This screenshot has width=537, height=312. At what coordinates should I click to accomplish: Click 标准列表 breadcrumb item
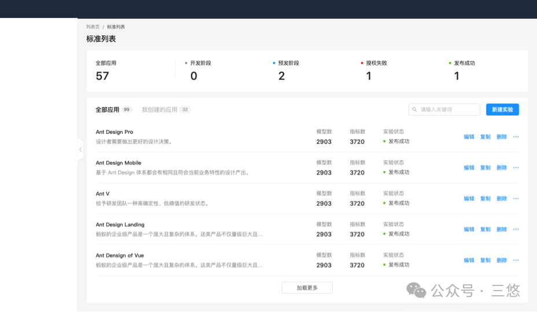[x=116, y=27]
